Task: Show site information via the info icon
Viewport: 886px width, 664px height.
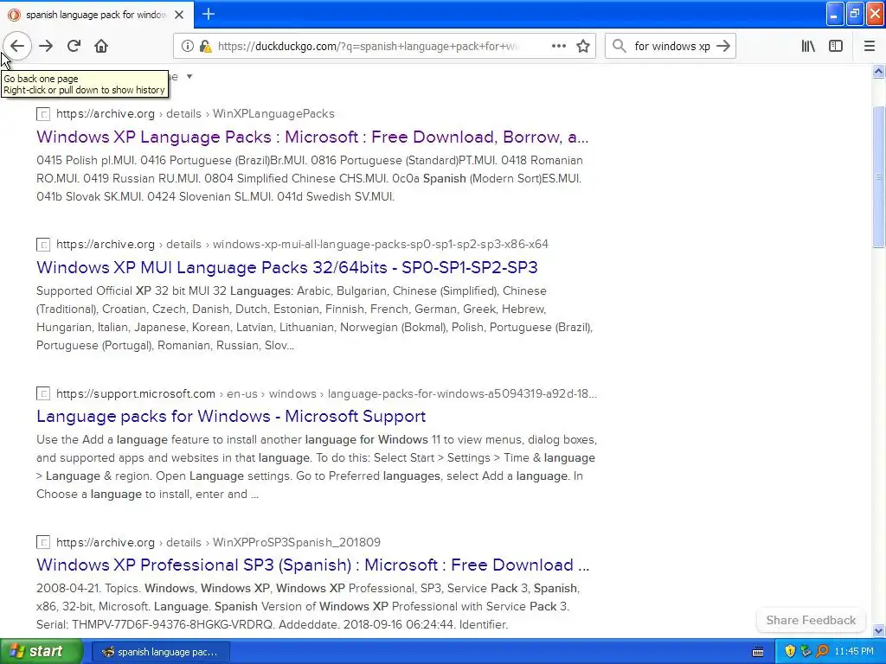Action: [x=188, y=47]
